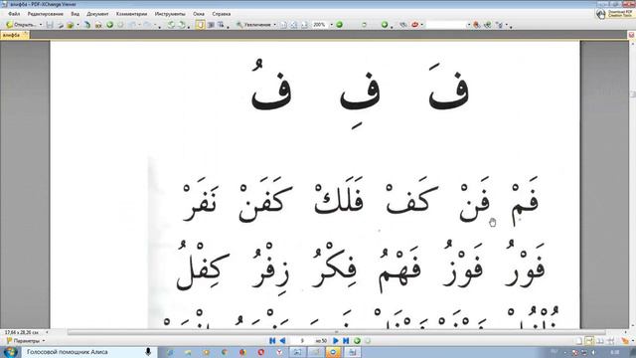Open the Комментарии menu

pos(131,14)
